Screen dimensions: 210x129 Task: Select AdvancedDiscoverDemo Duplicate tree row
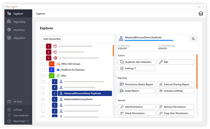pos(85,94)
